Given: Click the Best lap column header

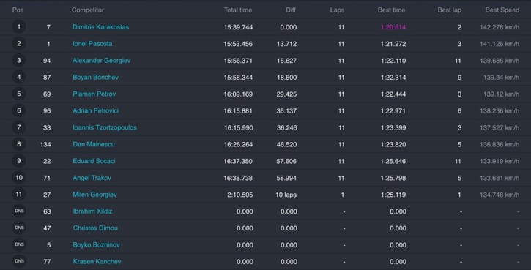Looking at the screenshot, I should click(x=450, y=10).
